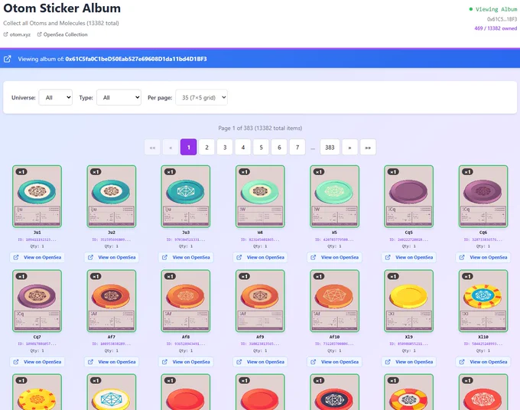Go to page 4
Image resolution: width=520 pixels, height=410 pixels.
click(243, 148)
